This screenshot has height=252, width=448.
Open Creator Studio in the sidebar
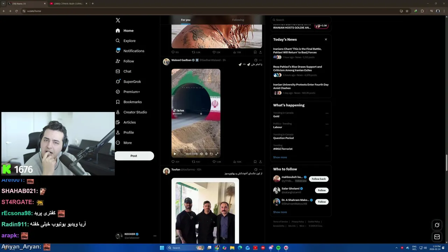click(x=131, y=112)
